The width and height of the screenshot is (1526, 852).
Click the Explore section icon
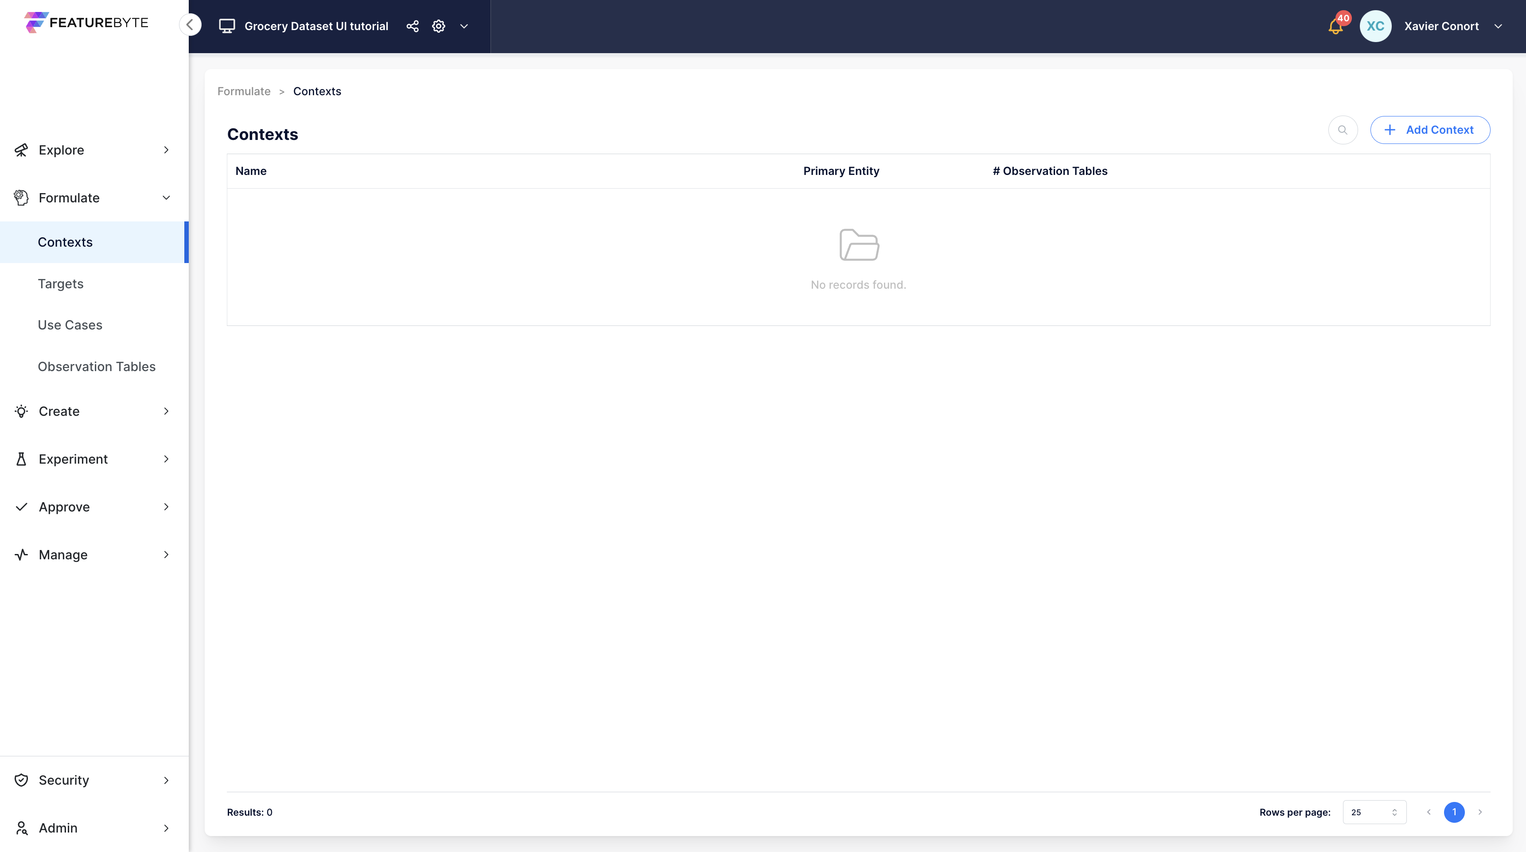21,150
